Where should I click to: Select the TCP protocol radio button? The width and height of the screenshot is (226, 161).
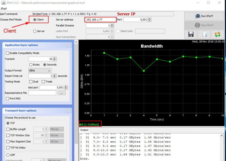(8, 123)
